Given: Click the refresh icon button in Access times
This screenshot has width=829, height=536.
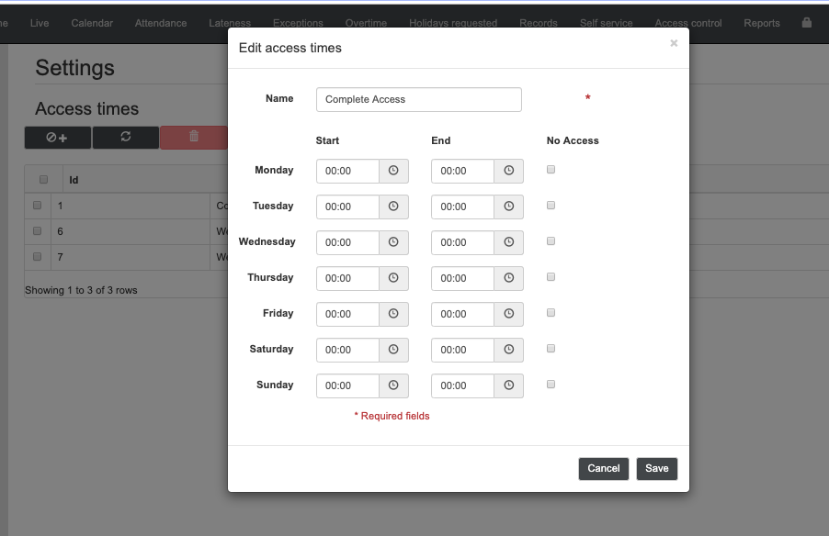Looking at the screenshot, I should point(126,137).
